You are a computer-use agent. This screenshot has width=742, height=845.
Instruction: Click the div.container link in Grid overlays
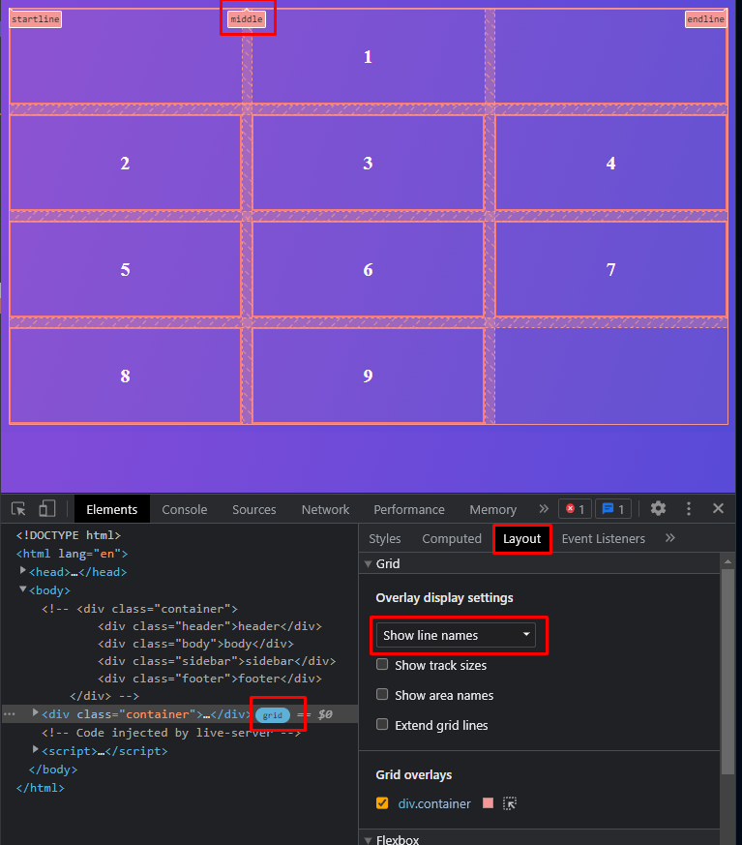pos(434,803)
